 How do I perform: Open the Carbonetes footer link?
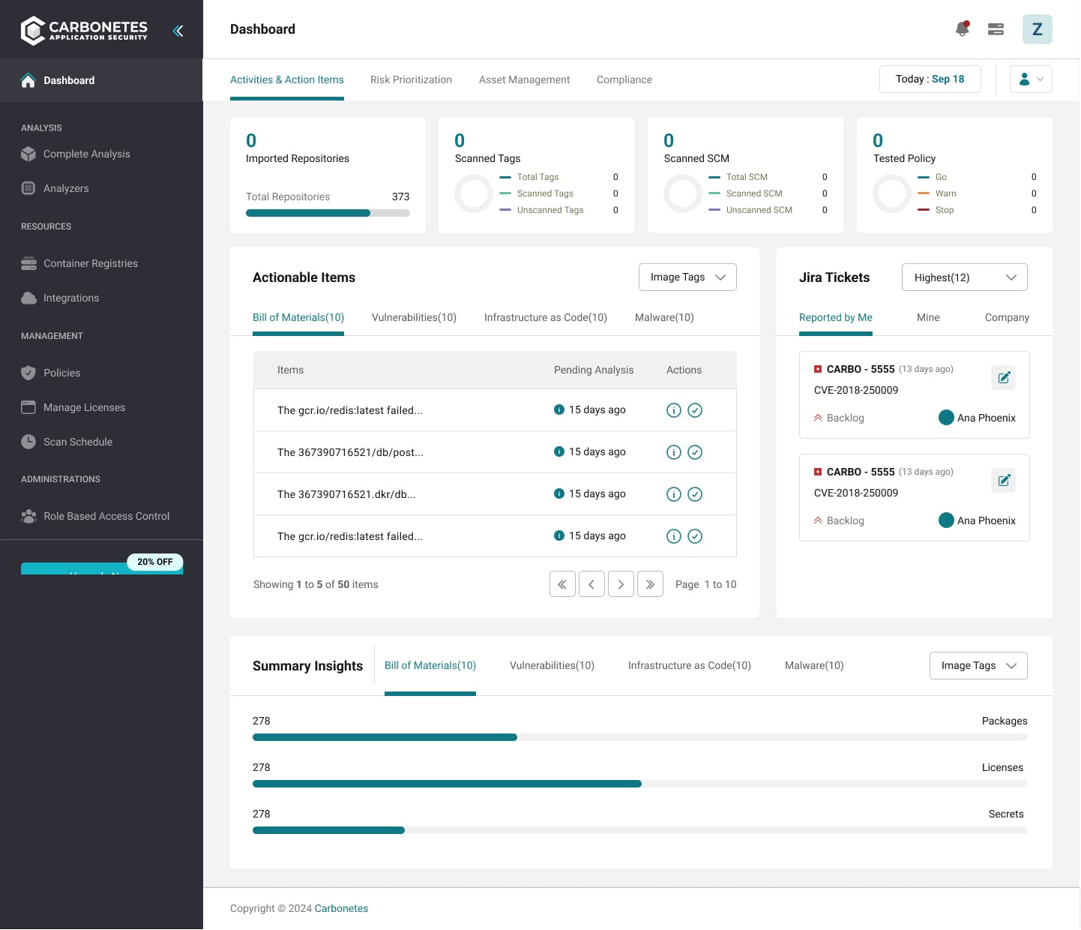[341, 909]
